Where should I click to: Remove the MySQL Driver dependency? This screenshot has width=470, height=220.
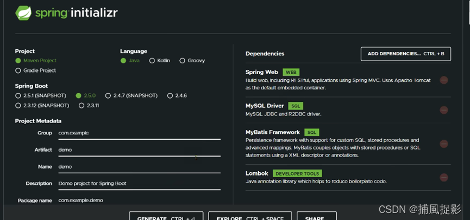tap(443, 110)
